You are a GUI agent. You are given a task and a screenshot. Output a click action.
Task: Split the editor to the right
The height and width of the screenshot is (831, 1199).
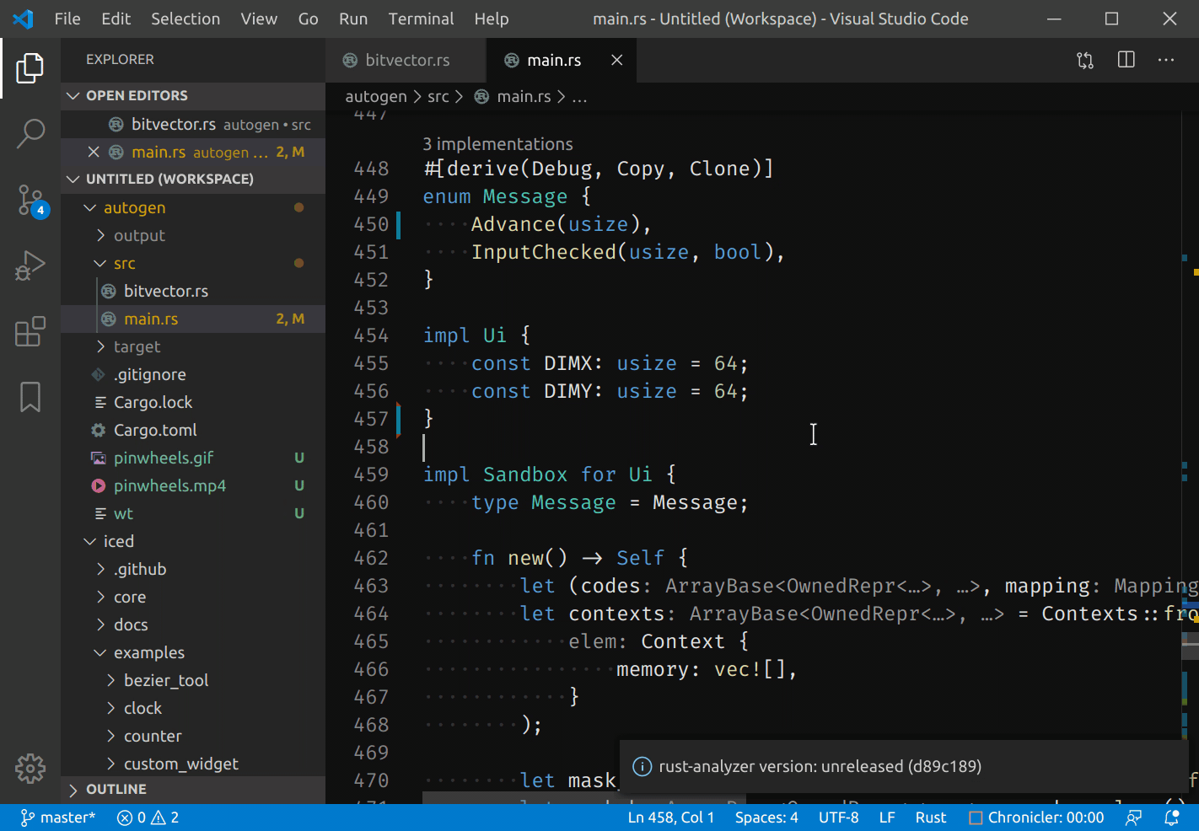1126,60
